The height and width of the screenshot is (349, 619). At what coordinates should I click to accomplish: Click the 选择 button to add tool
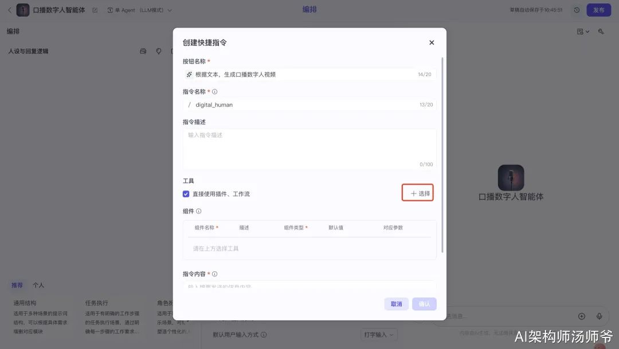[418, 193]
